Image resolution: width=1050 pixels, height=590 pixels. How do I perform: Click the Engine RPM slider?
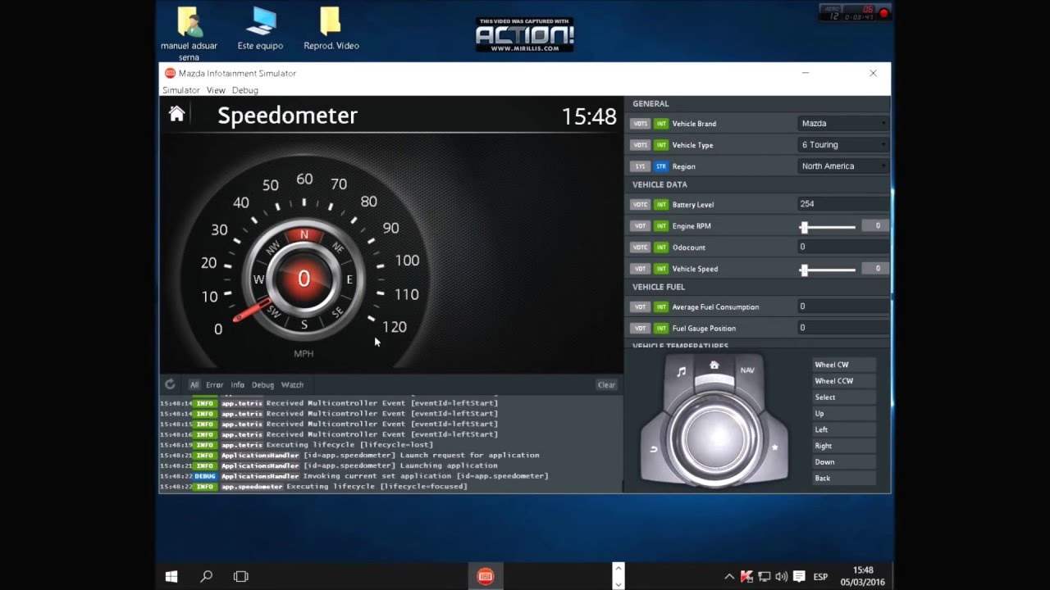pos(829,226)
